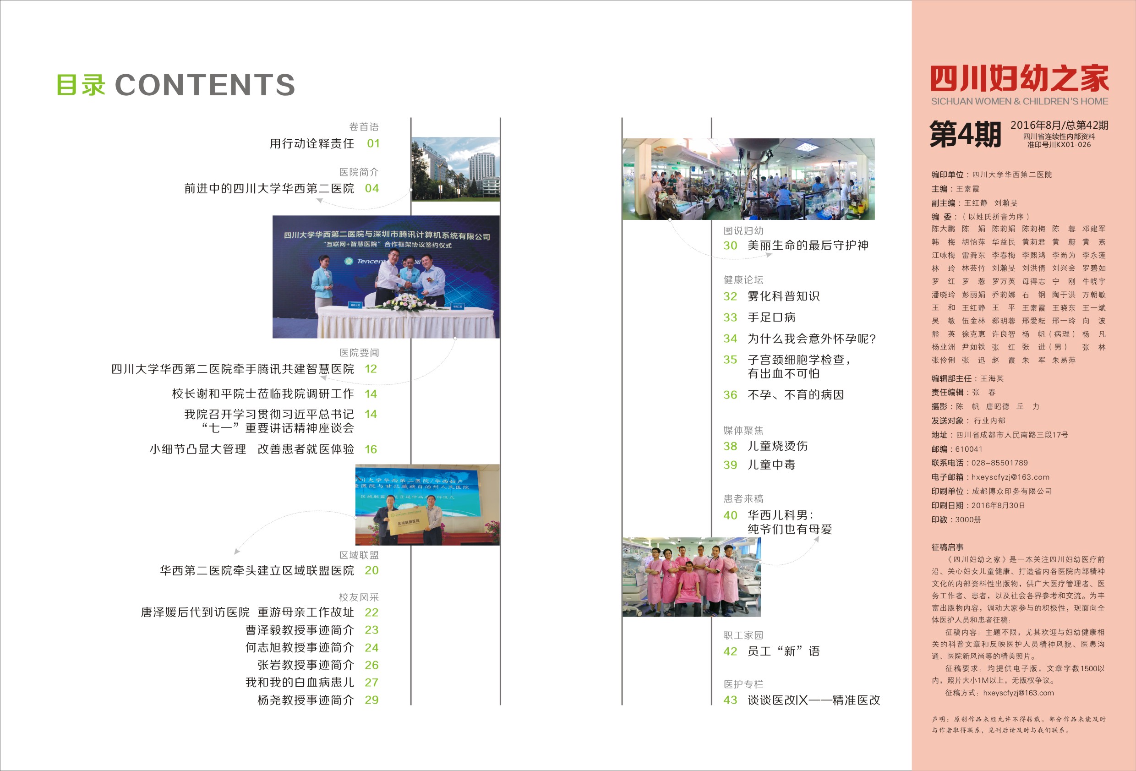1136x771 pixels.
Task: Click page number '04'
Action: (372, 189)
